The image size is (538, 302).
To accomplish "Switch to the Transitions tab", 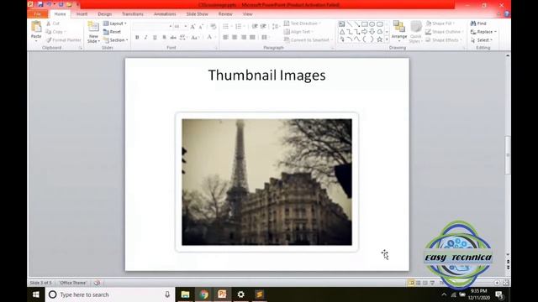I will pos(133,14).
